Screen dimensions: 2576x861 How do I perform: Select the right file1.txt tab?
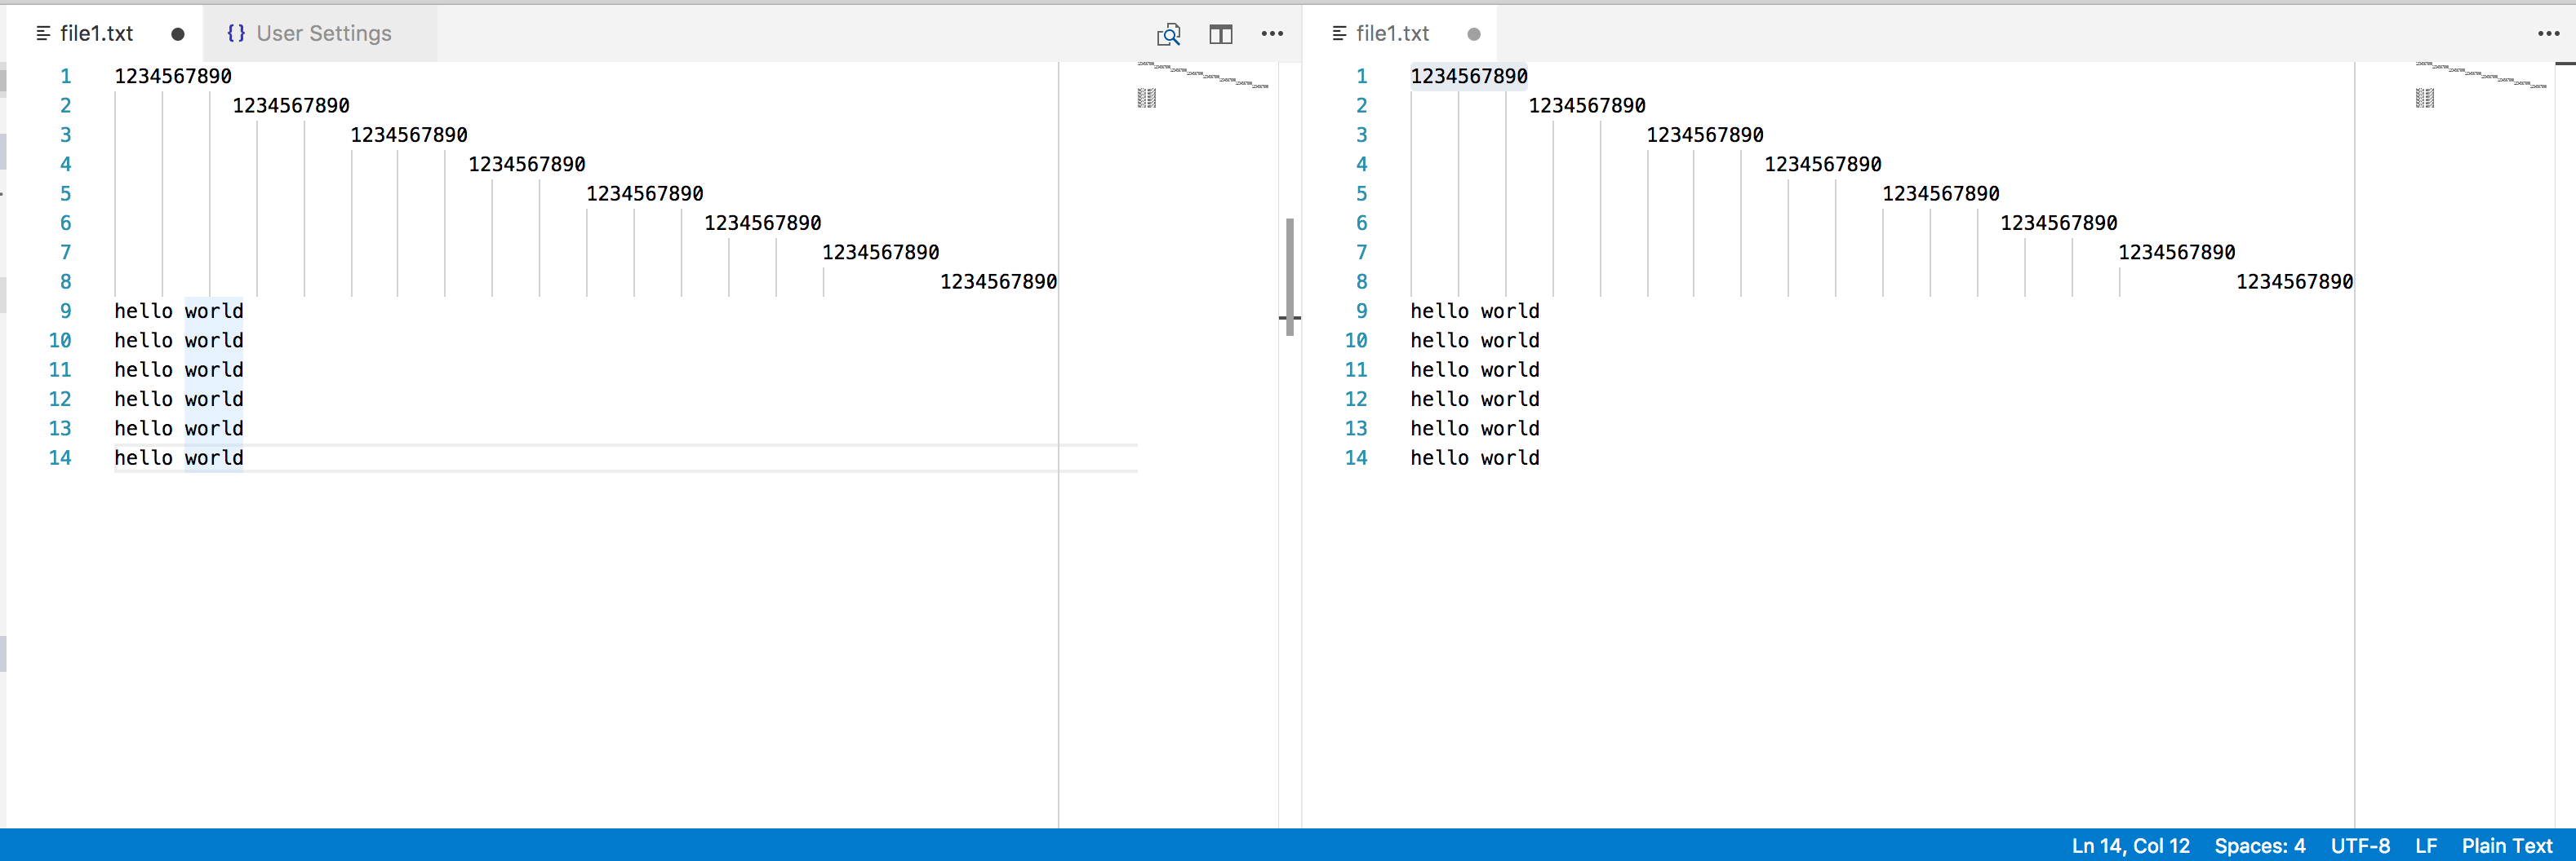pyautogui.click(x=1393, y=33)
